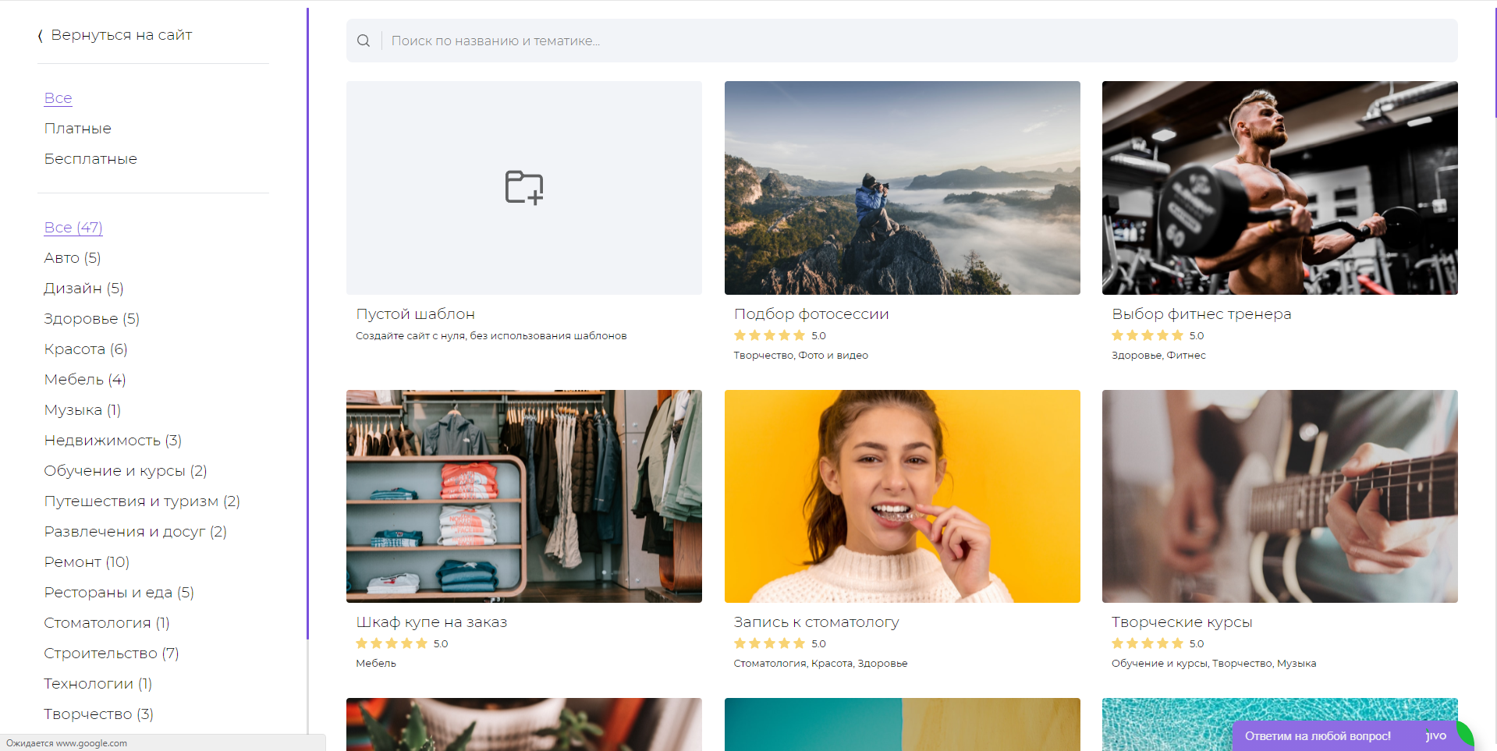
Task: Select the Все (47) category
Action: 73,228
